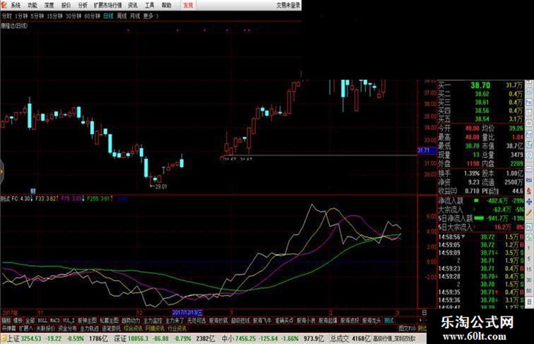Click 交易未登录 login link
Screen dimensions: 534x344
(x=288, y=5)
